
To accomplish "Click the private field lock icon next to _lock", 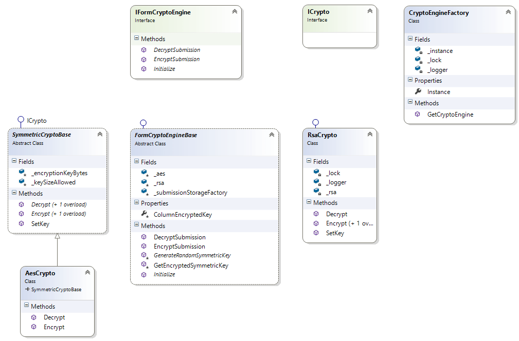I will [x=419, y=60].
